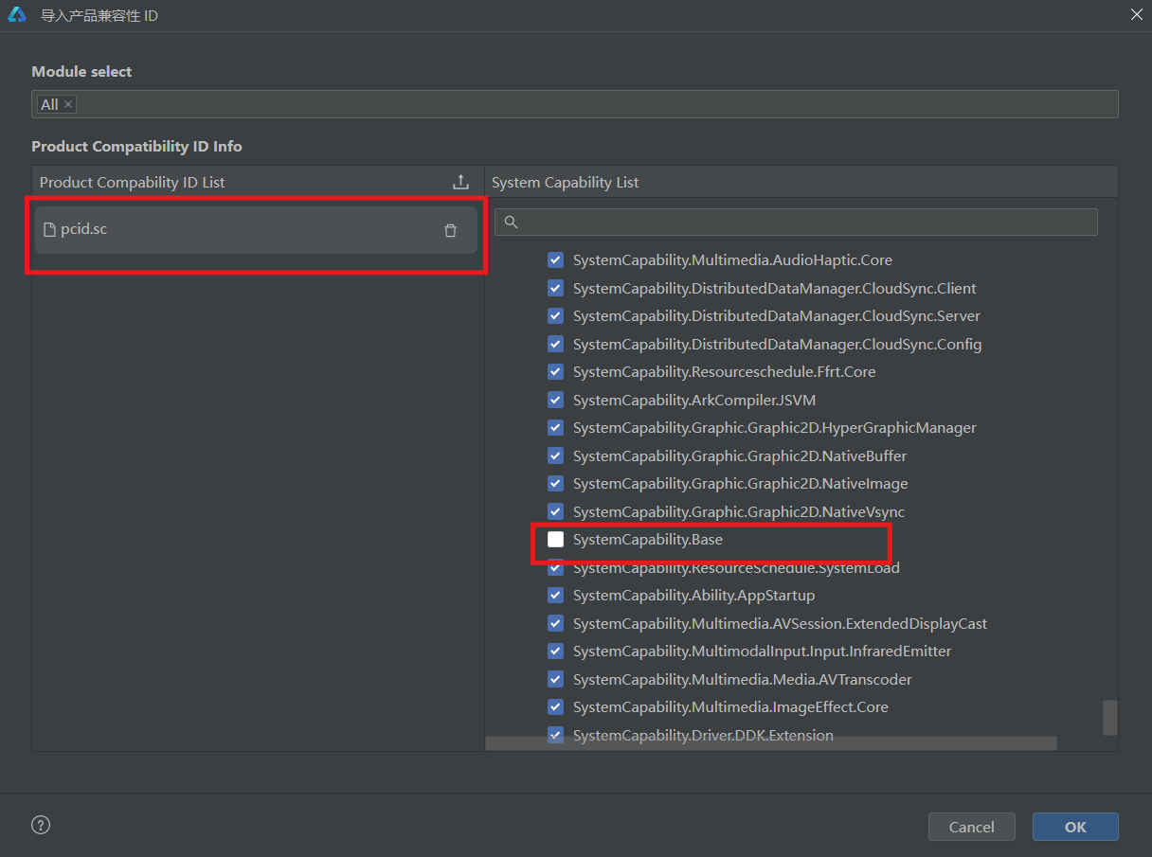This screenshot has height=857, width=1152.
Task: Delete pcid.sc using the trash icon
Action: tap(450, 230)
